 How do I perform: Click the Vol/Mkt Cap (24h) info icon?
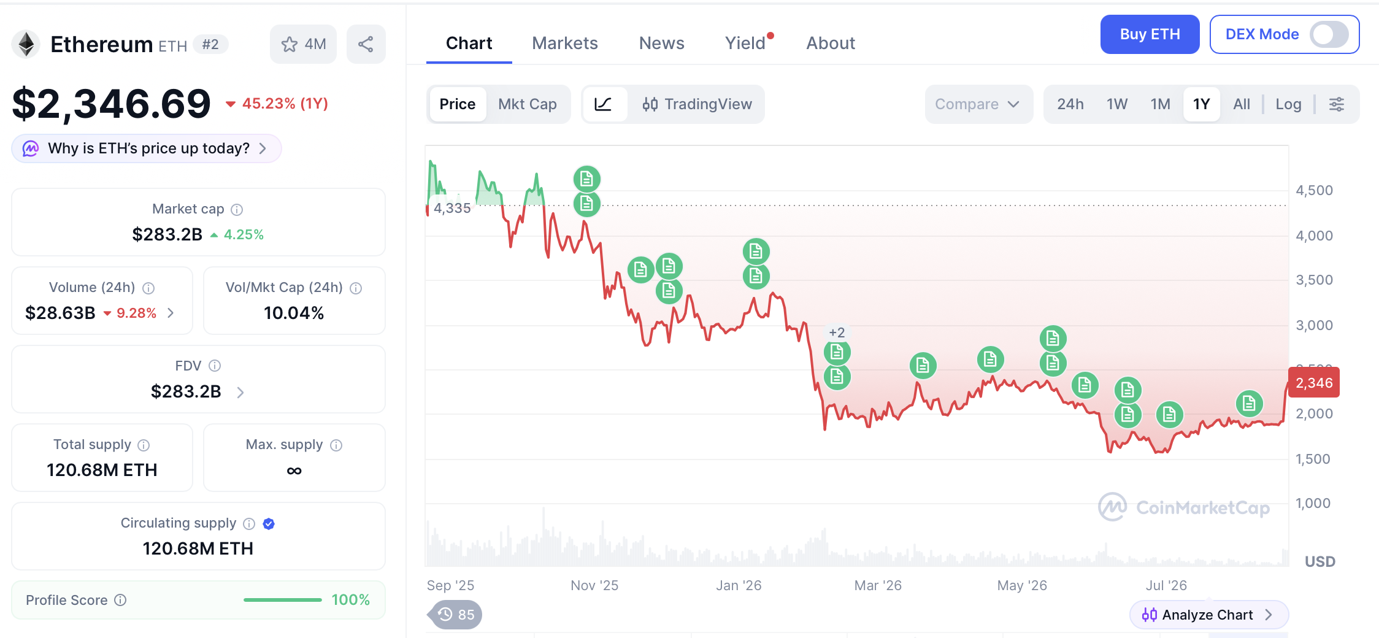pyautogui.click(x=356, y=288)
